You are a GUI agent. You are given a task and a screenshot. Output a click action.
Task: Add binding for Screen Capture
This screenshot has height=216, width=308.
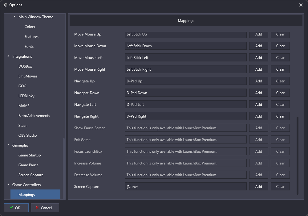(258, 186)
